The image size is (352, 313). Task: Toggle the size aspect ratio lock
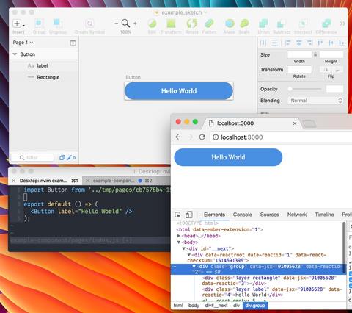pos(315,54)
